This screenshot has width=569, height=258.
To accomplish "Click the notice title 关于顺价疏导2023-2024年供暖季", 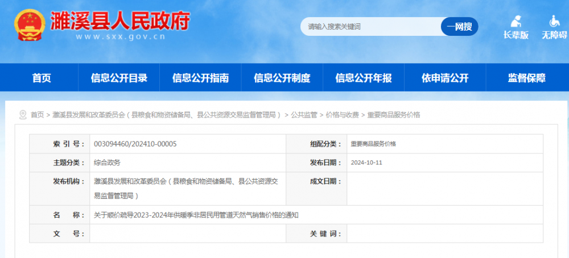I will click(x=196, y=215).
